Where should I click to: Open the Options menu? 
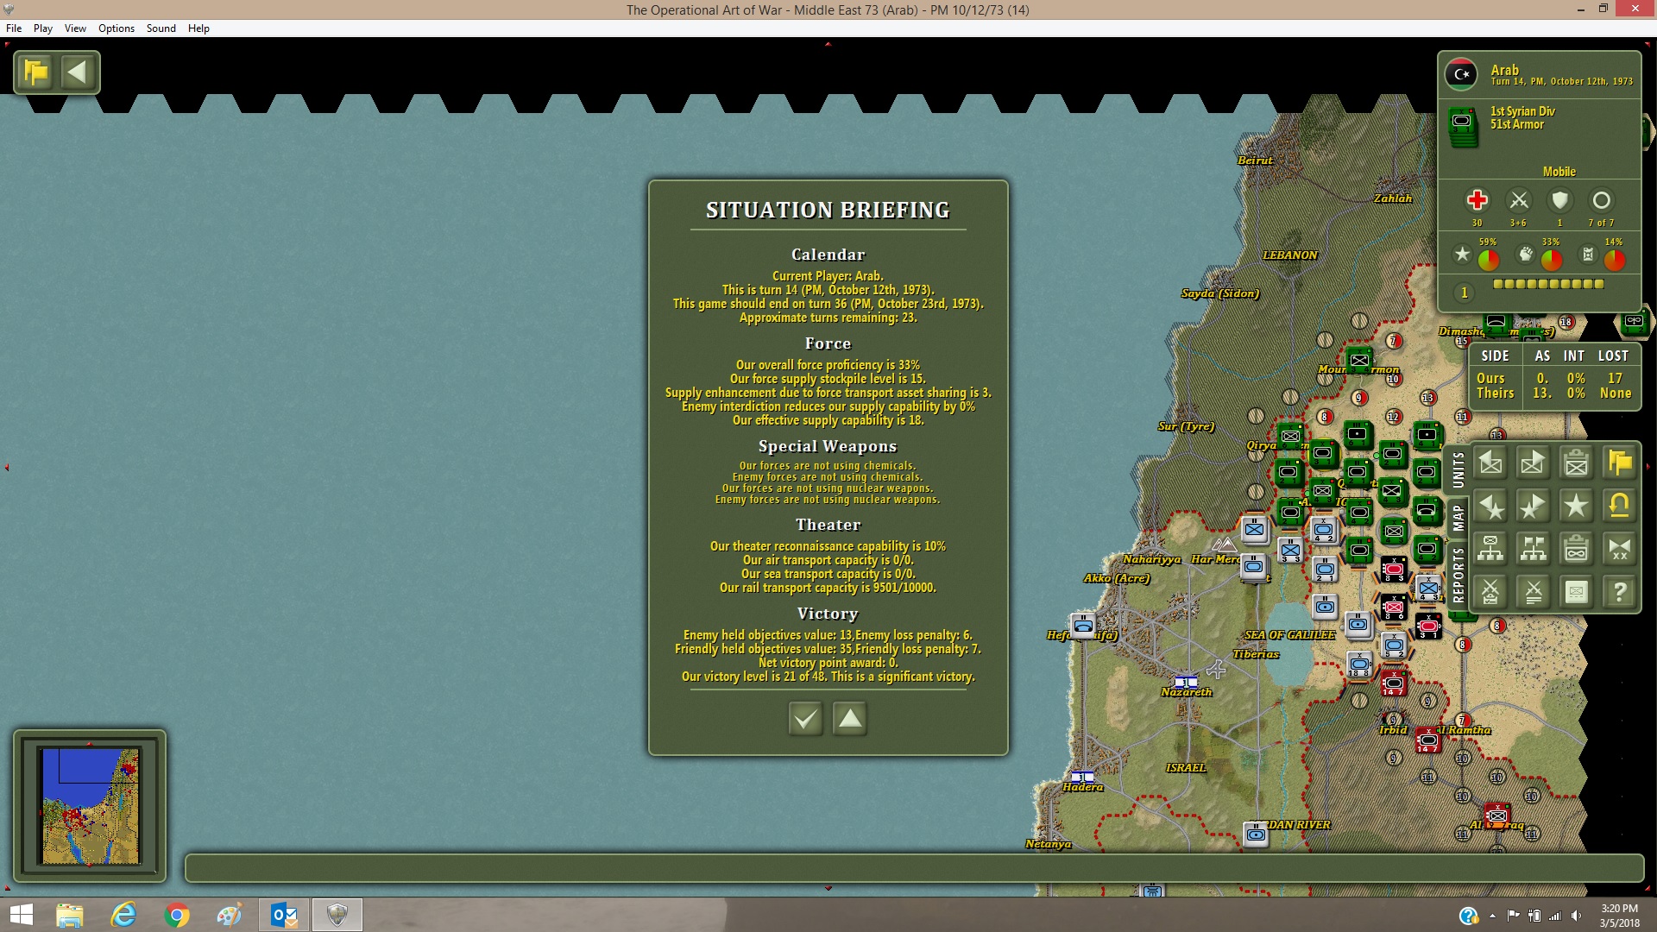click(117, 28)
